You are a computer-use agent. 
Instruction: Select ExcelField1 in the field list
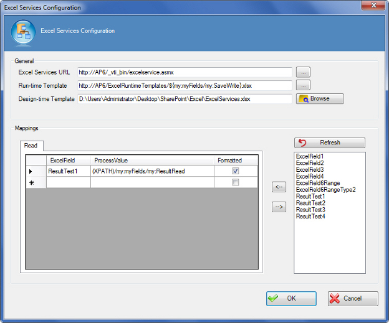tap(310, 156)
